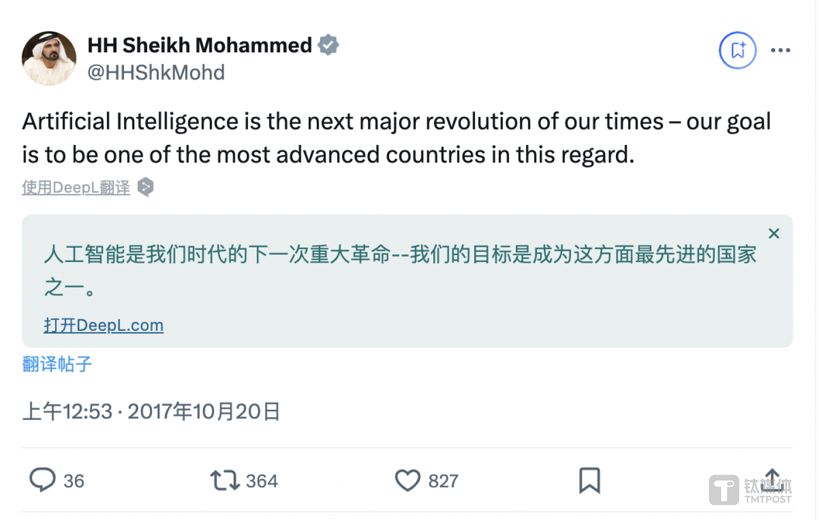Click the profile avatar photo
The image size is (819, 520).
click(x=49, y=59)
